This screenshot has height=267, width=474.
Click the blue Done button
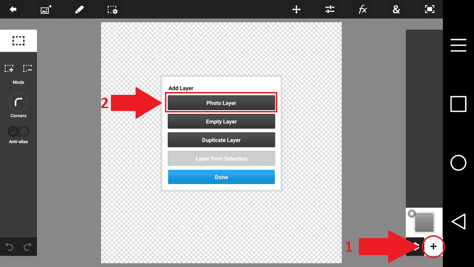(x=221, y=177)
